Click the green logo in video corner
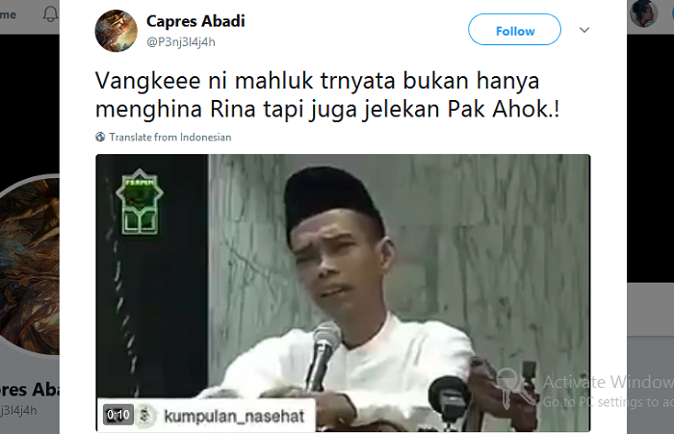The width and height of the screenshot is (674, 434). coord(140,201)
